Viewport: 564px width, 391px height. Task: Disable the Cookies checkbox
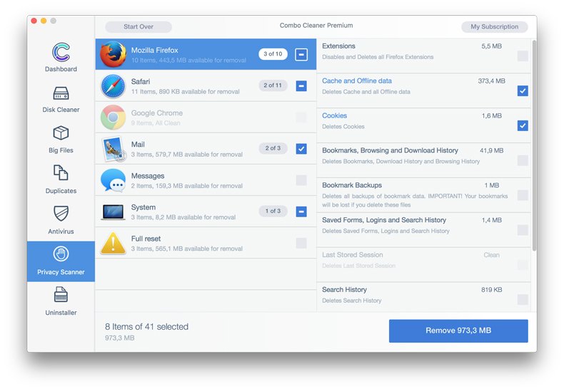pos(523,126)
